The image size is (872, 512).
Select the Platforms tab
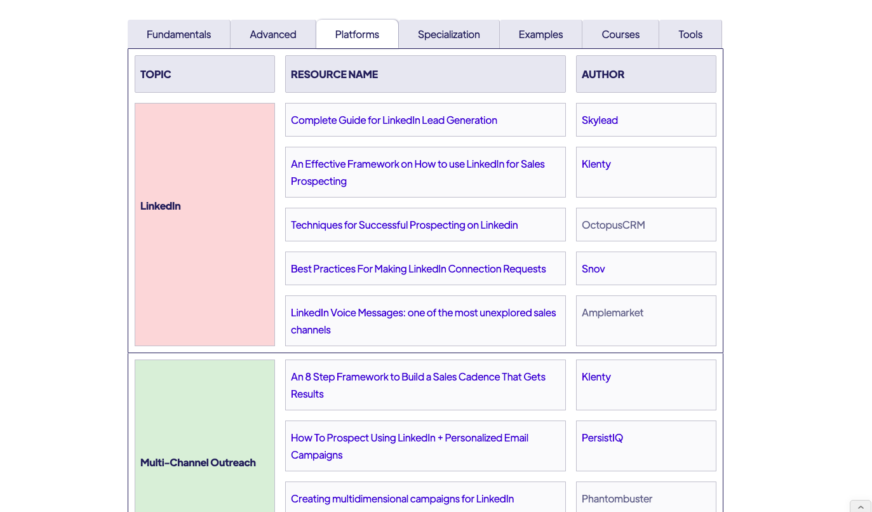click(x=357, y=34)
